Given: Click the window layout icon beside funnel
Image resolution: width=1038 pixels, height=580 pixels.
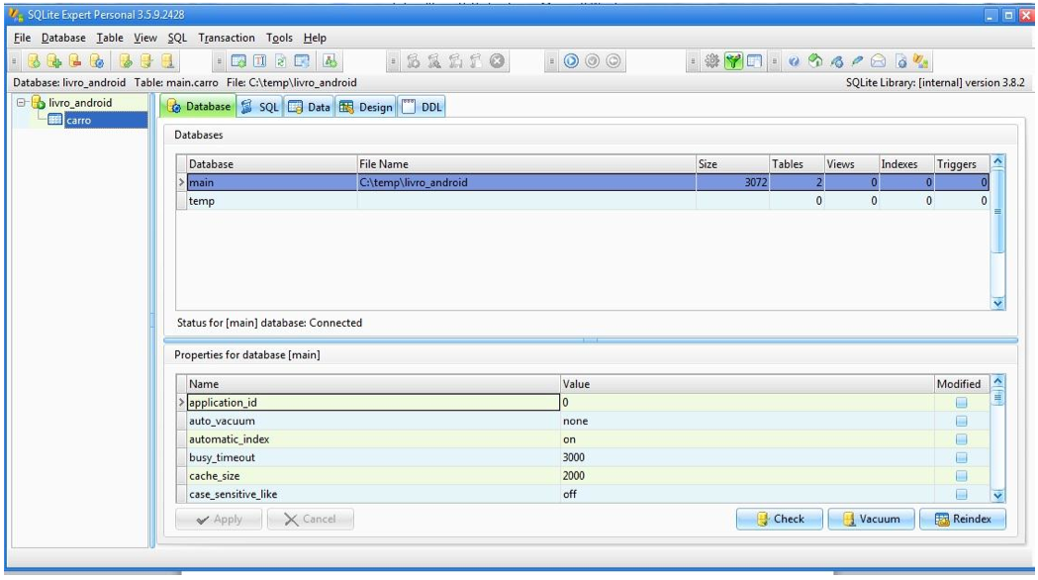Looking at the screenshot, I should coord(754,61).
